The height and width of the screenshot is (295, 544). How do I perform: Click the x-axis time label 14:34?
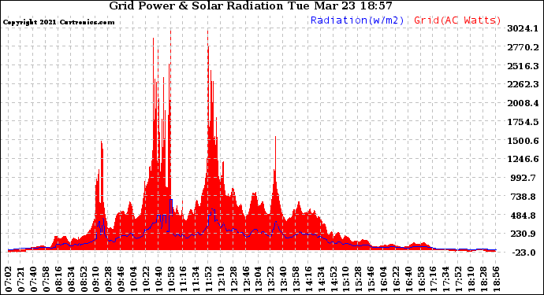321,279
